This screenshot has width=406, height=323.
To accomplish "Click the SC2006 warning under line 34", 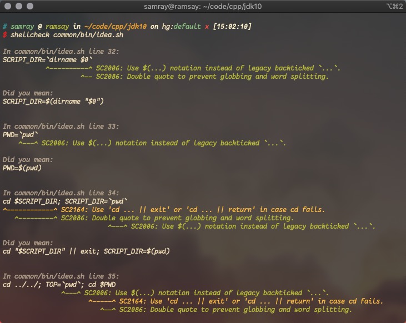I will [253, 226].
